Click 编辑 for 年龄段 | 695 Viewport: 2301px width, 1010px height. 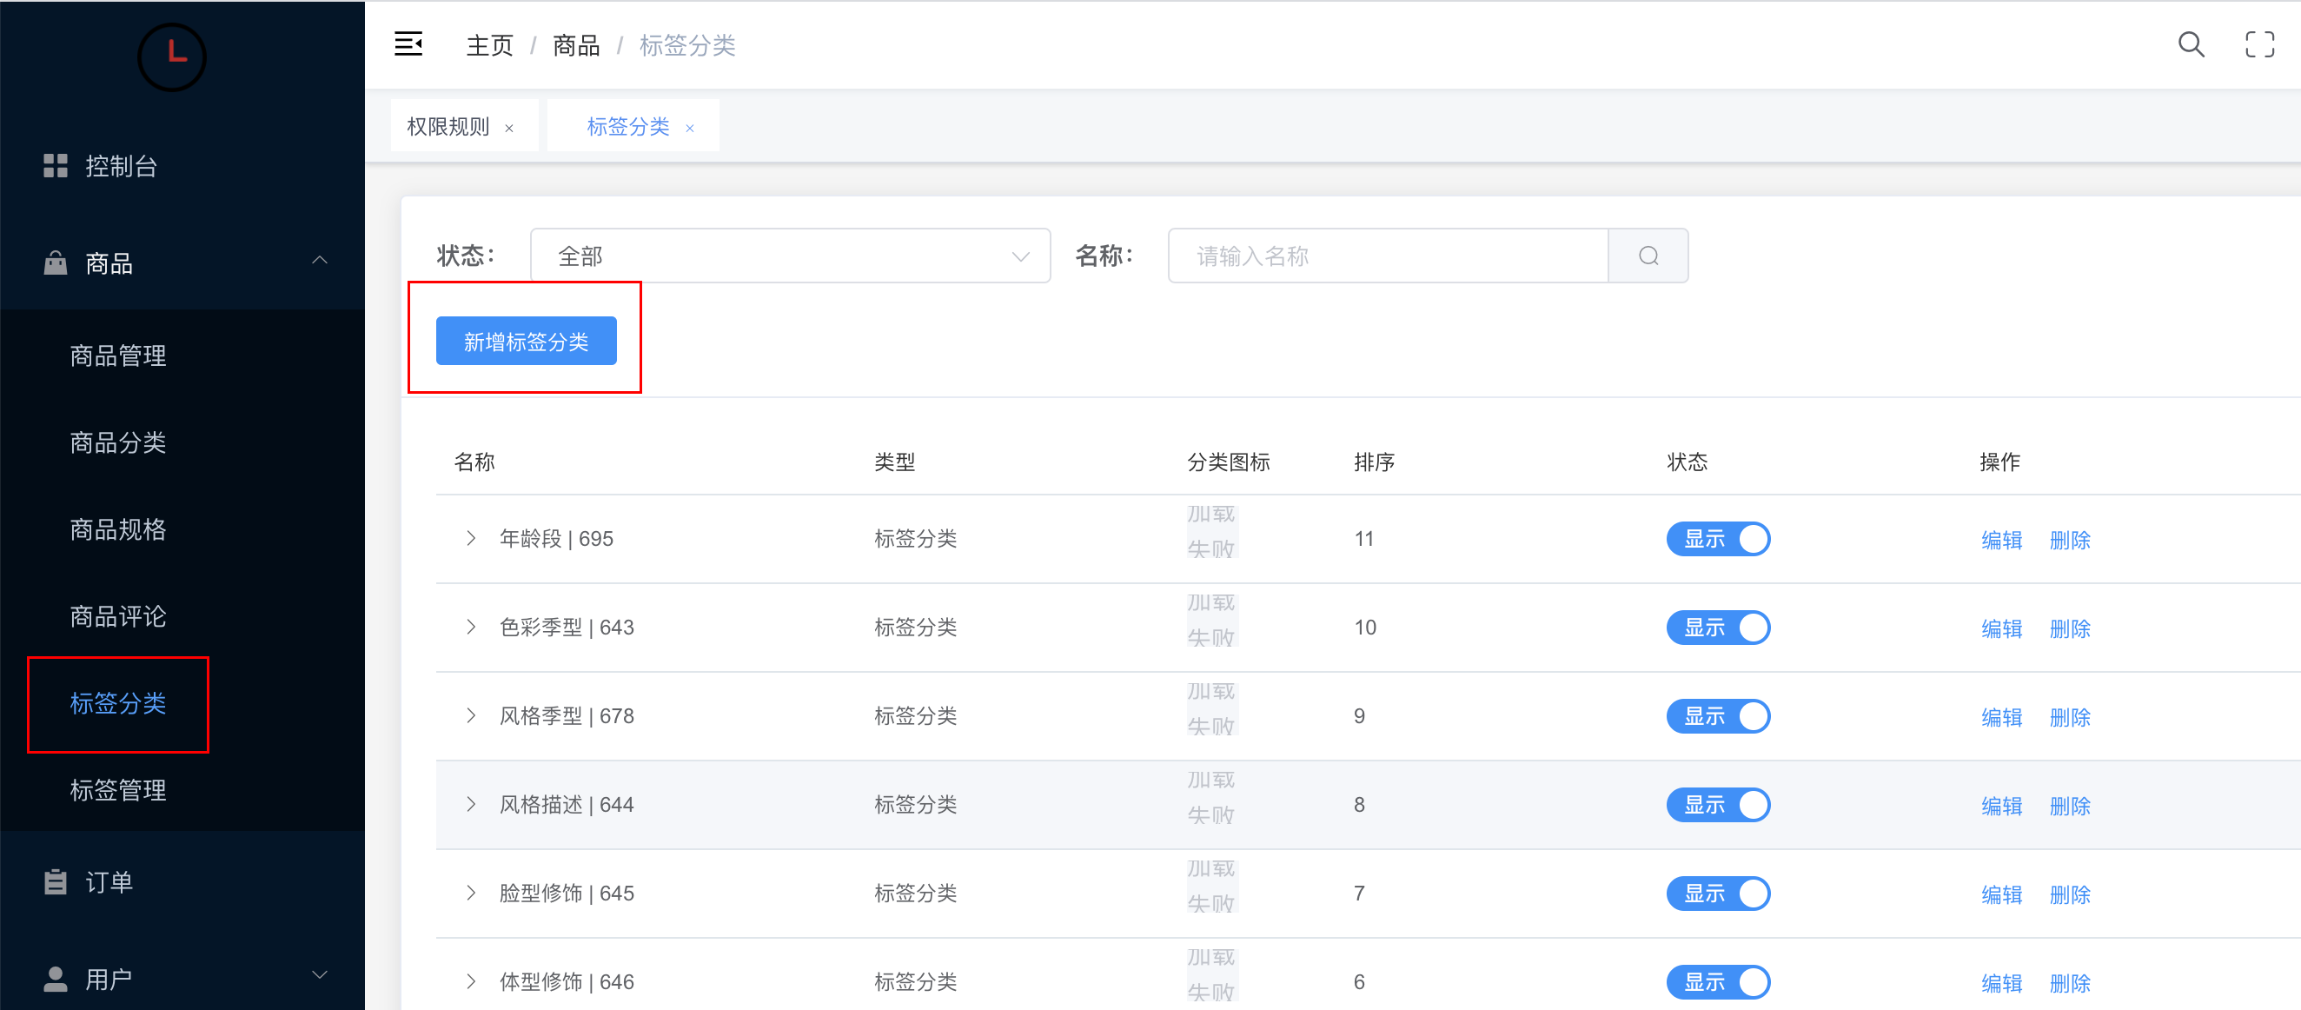[2002, 540]
